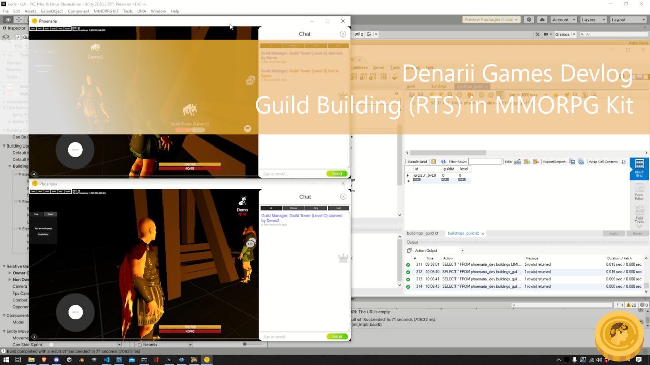
Task: Collapse the Entity Move… section
Action: pos(4,331)
